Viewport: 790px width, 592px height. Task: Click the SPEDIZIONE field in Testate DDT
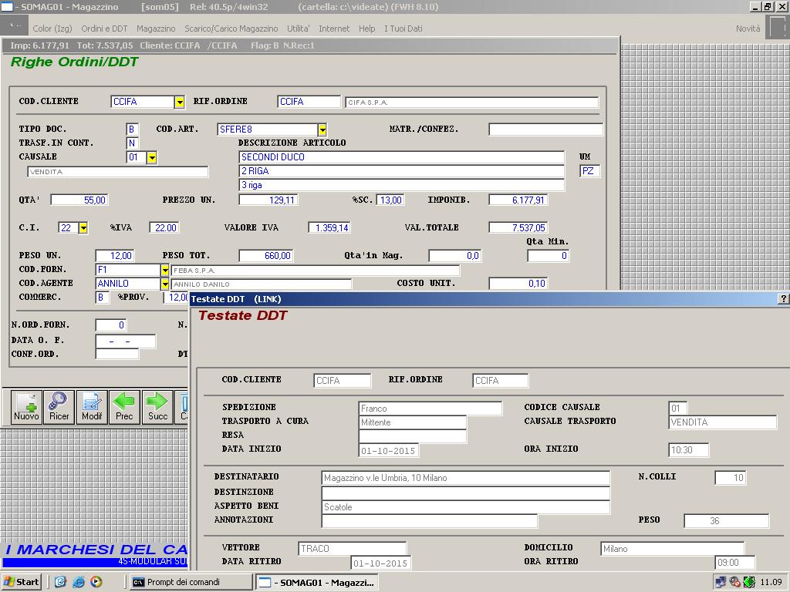(x=430, y=409)
